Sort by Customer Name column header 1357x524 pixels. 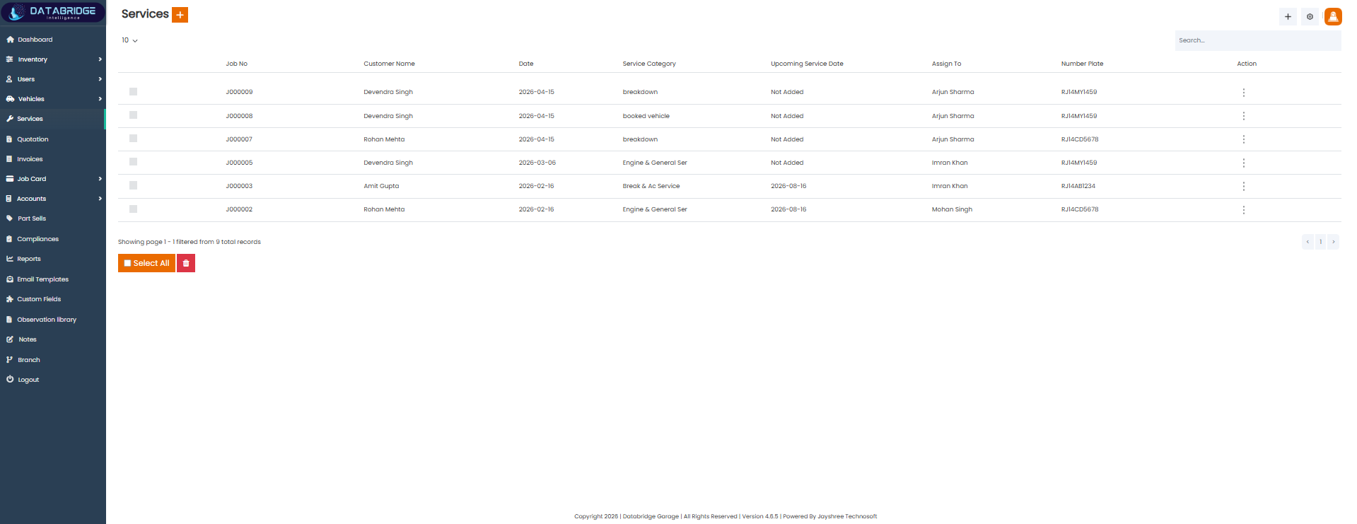click(x=389, y=64)
